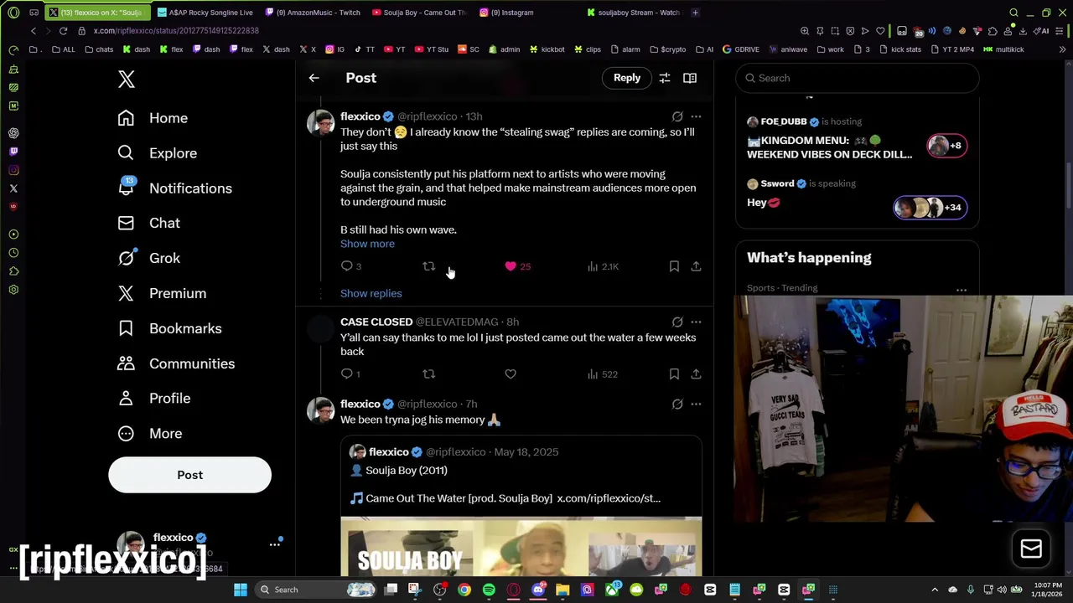The width and height of the screenshot is (1073, 603).
Task: Open Chat in X sidebar
Action: (x=148, y=223)
